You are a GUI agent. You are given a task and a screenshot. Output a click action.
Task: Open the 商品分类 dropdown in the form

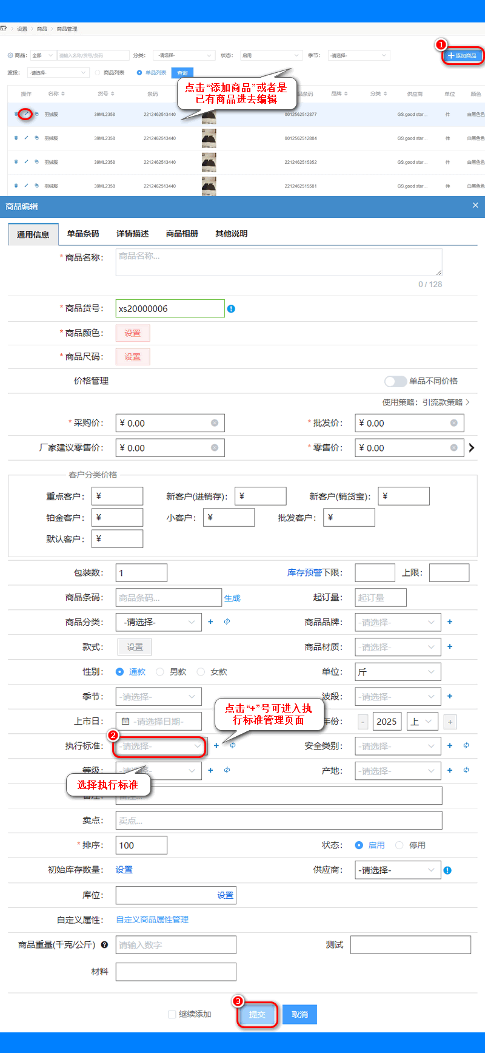(x=159, y=622)
